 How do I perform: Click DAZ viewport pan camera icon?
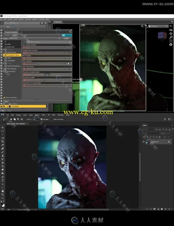171,34
